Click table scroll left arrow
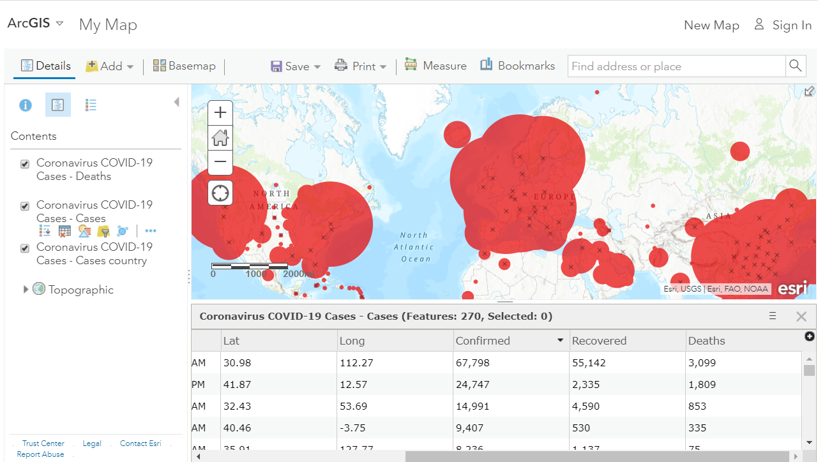The height and width of the screenshot is (462, 818). pos(197,457)
